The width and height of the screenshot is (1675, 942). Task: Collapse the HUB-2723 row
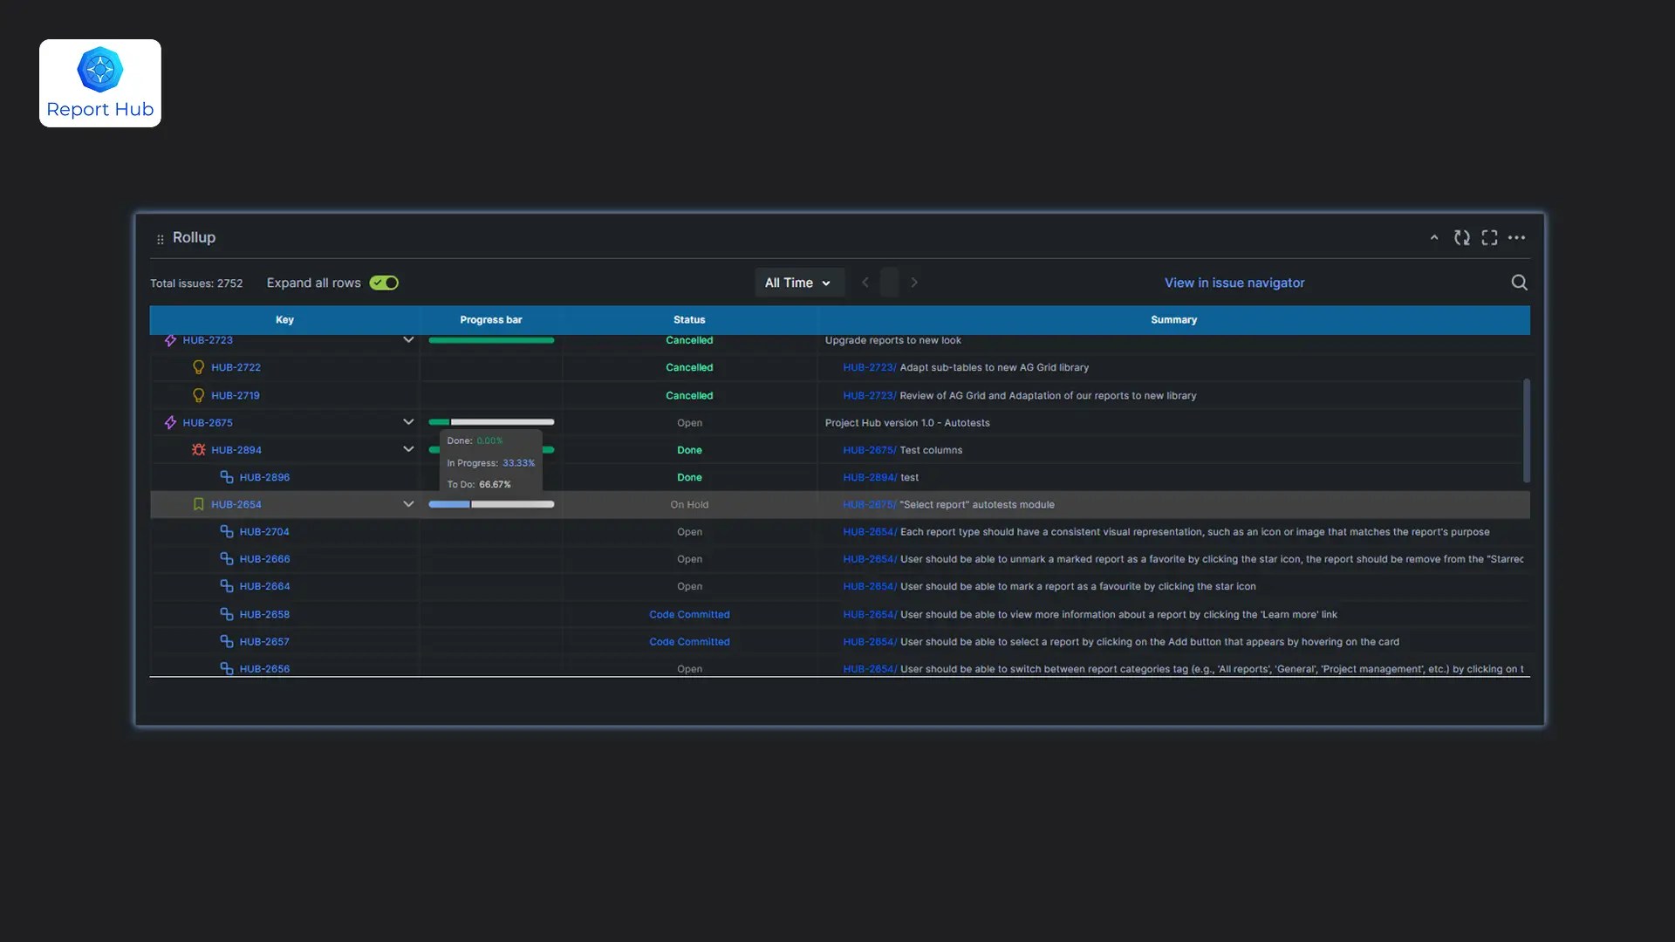pos(407,340)
